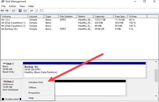The width and height of the screenshot is (159, 102).
Task: Click the Healthy (R... status cell
Action: pos(85,23)
